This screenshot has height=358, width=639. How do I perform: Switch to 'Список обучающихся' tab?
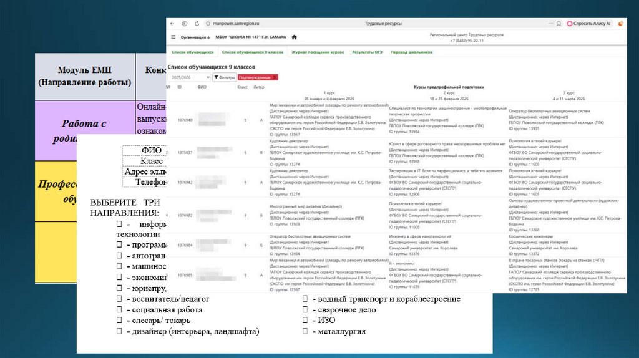193,52
